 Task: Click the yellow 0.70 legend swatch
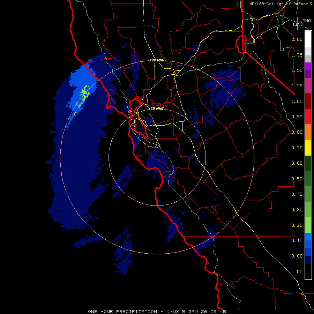tap(308, 148)
